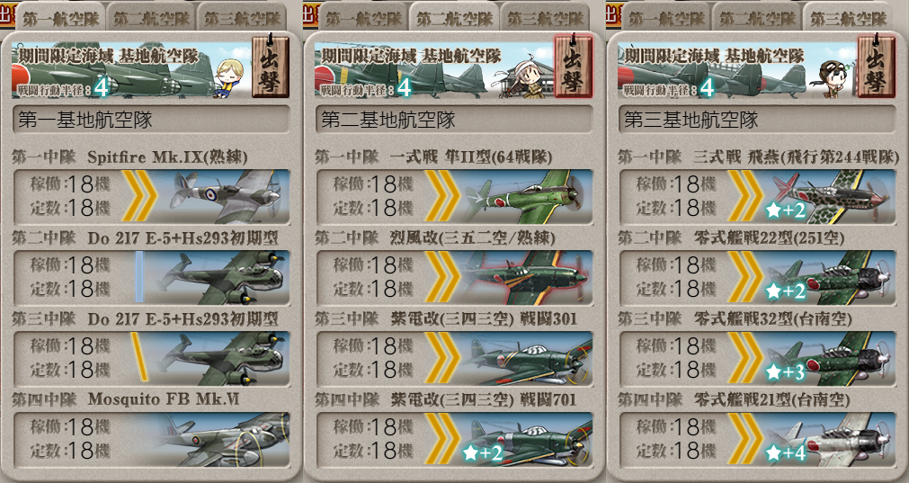Click the Mosquito FB Mk.VI aircraft image
This screenshot has width=909, height=483.
(223, 440)
